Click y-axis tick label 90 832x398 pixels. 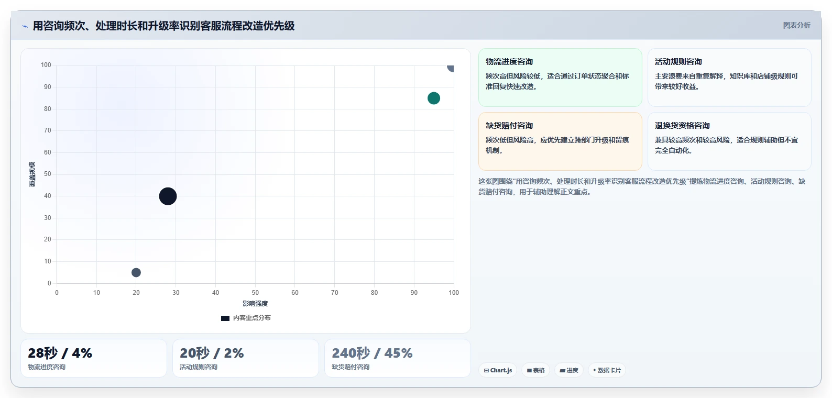click(48, 87)
